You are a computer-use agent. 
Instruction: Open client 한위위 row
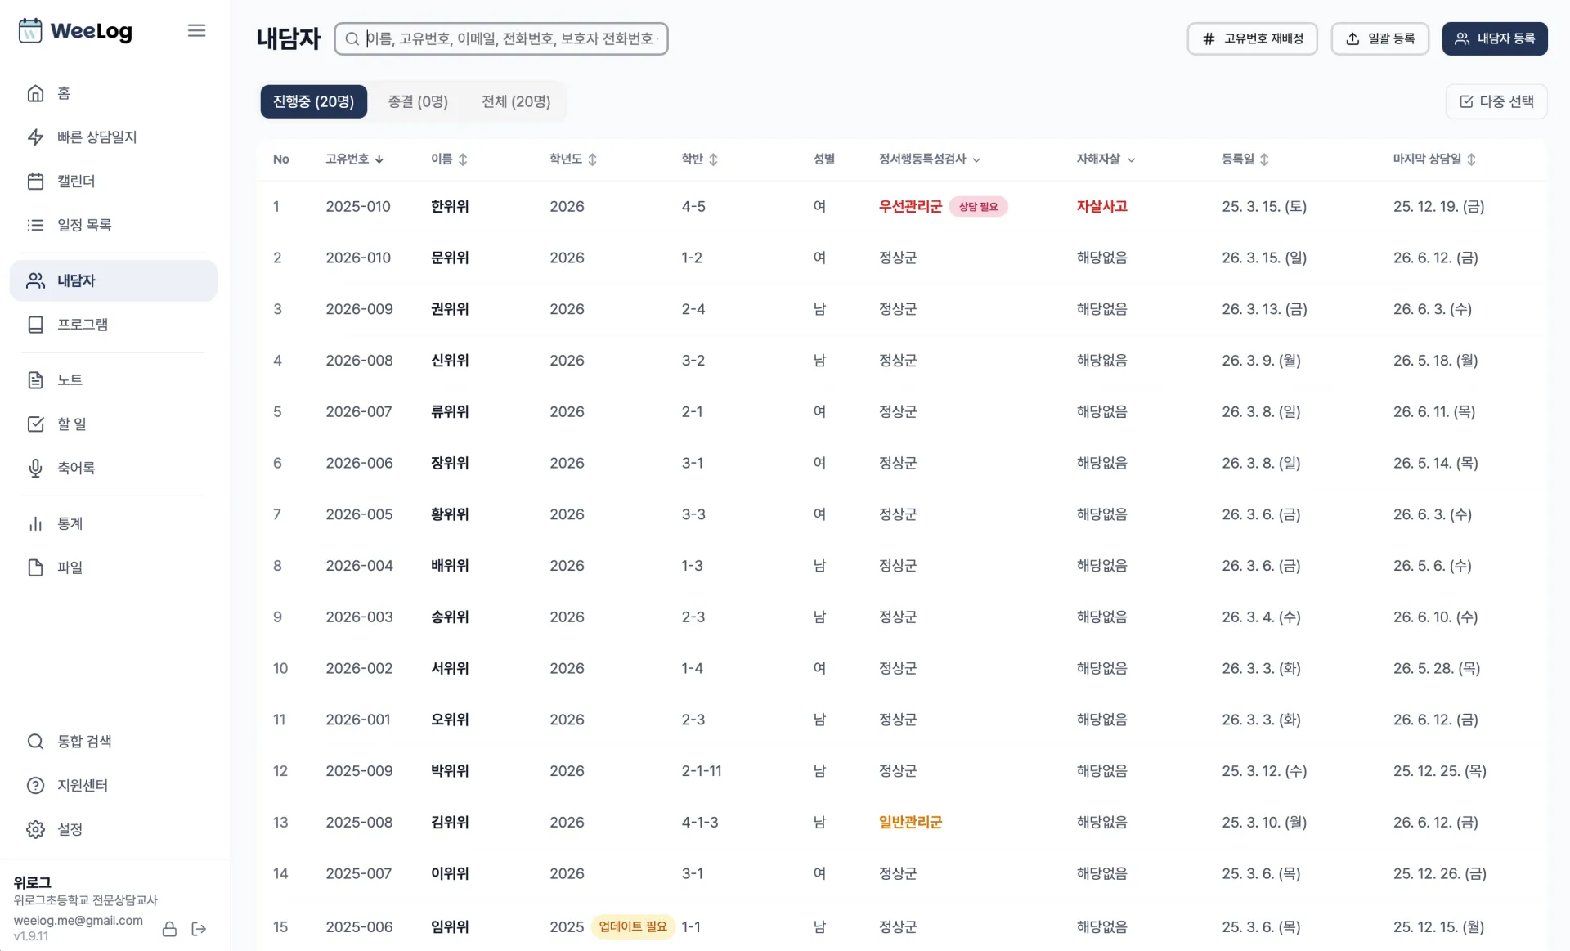click(x=902, y=206)
